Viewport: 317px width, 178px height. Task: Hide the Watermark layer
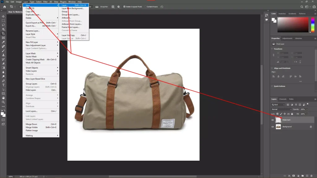[272, 120]
